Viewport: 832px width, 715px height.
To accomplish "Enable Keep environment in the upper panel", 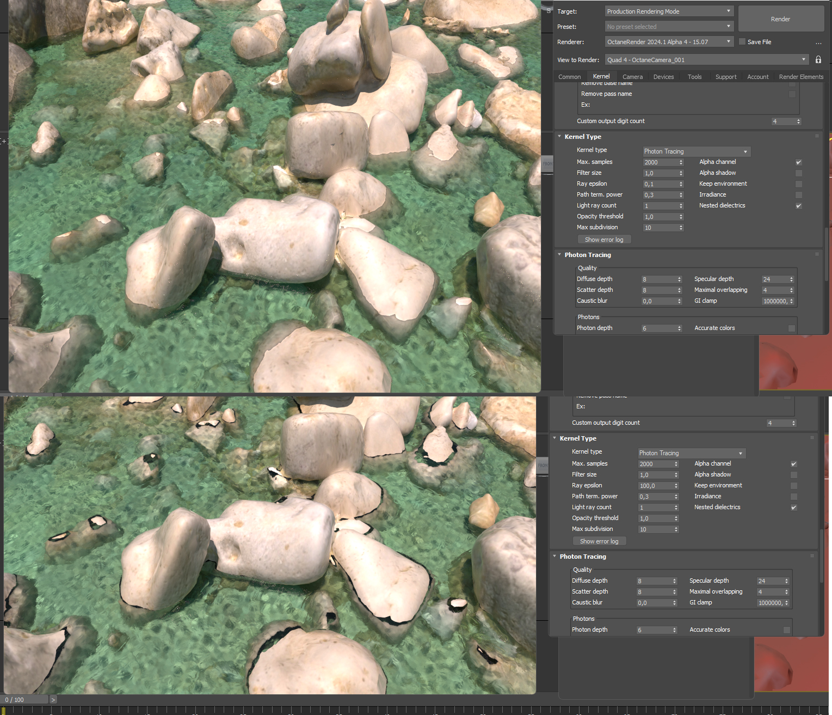I will click(799, 184).
